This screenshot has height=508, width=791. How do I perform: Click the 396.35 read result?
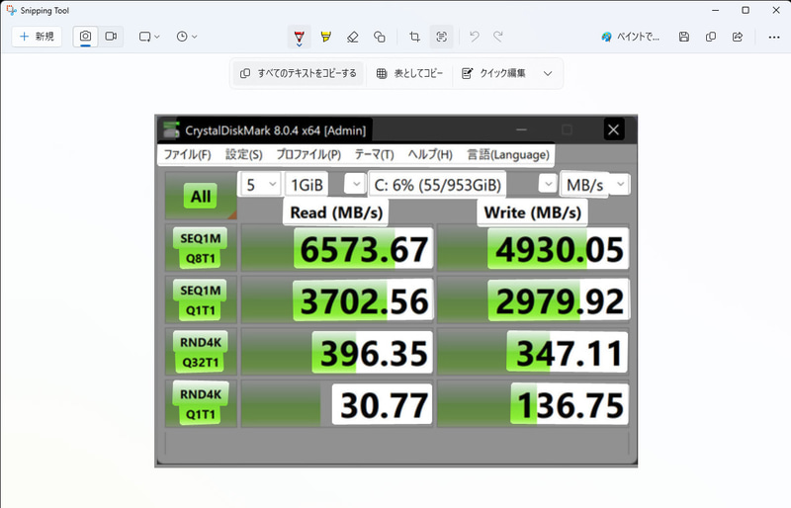coord(337,352)
